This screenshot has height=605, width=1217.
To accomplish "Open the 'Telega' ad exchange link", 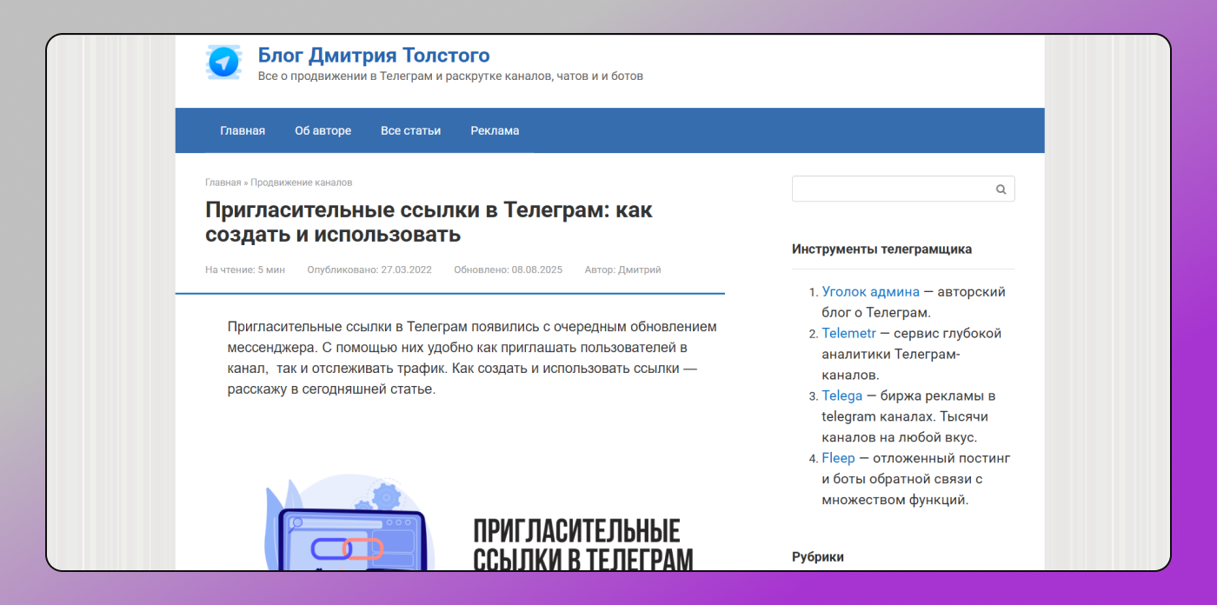I will pyautogui.click(x=841, y=396).
